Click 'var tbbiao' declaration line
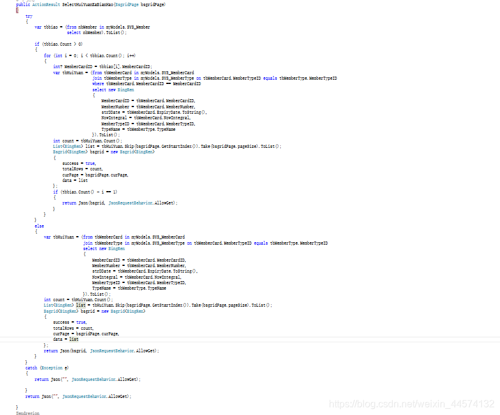500x415 pixels. point(92,27)
